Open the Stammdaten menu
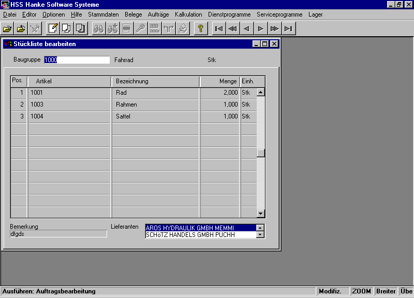The height and width of the screenshot is (298, 414). [x=103, y=14]
